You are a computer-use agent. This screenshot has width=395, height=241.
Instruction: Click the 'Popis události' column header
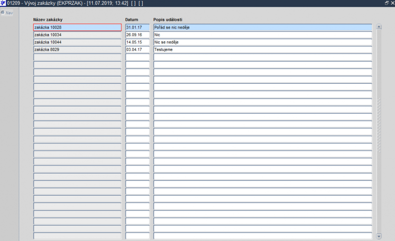[168, 20]
